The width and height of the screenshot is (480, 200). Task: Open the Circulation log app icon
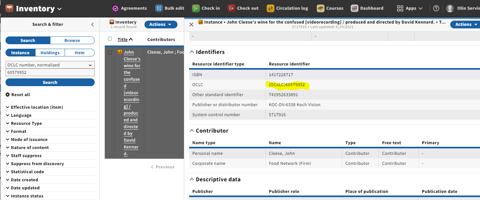tap(271, 8)
